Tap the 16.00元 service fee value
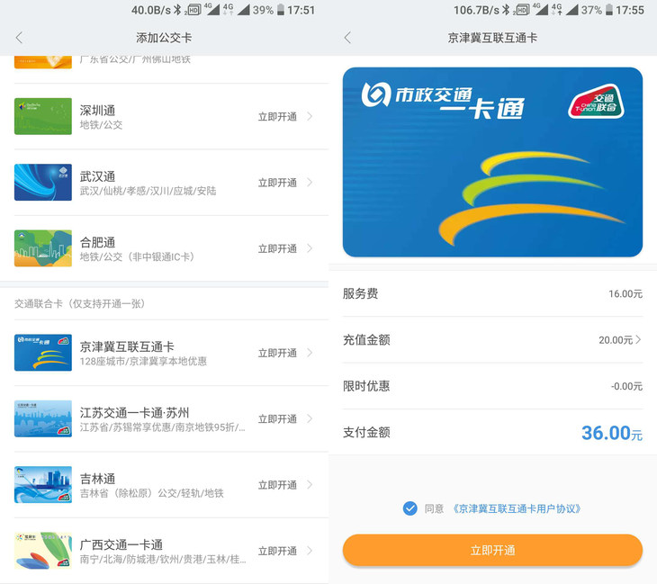The image size is (657, 584). 625,293
